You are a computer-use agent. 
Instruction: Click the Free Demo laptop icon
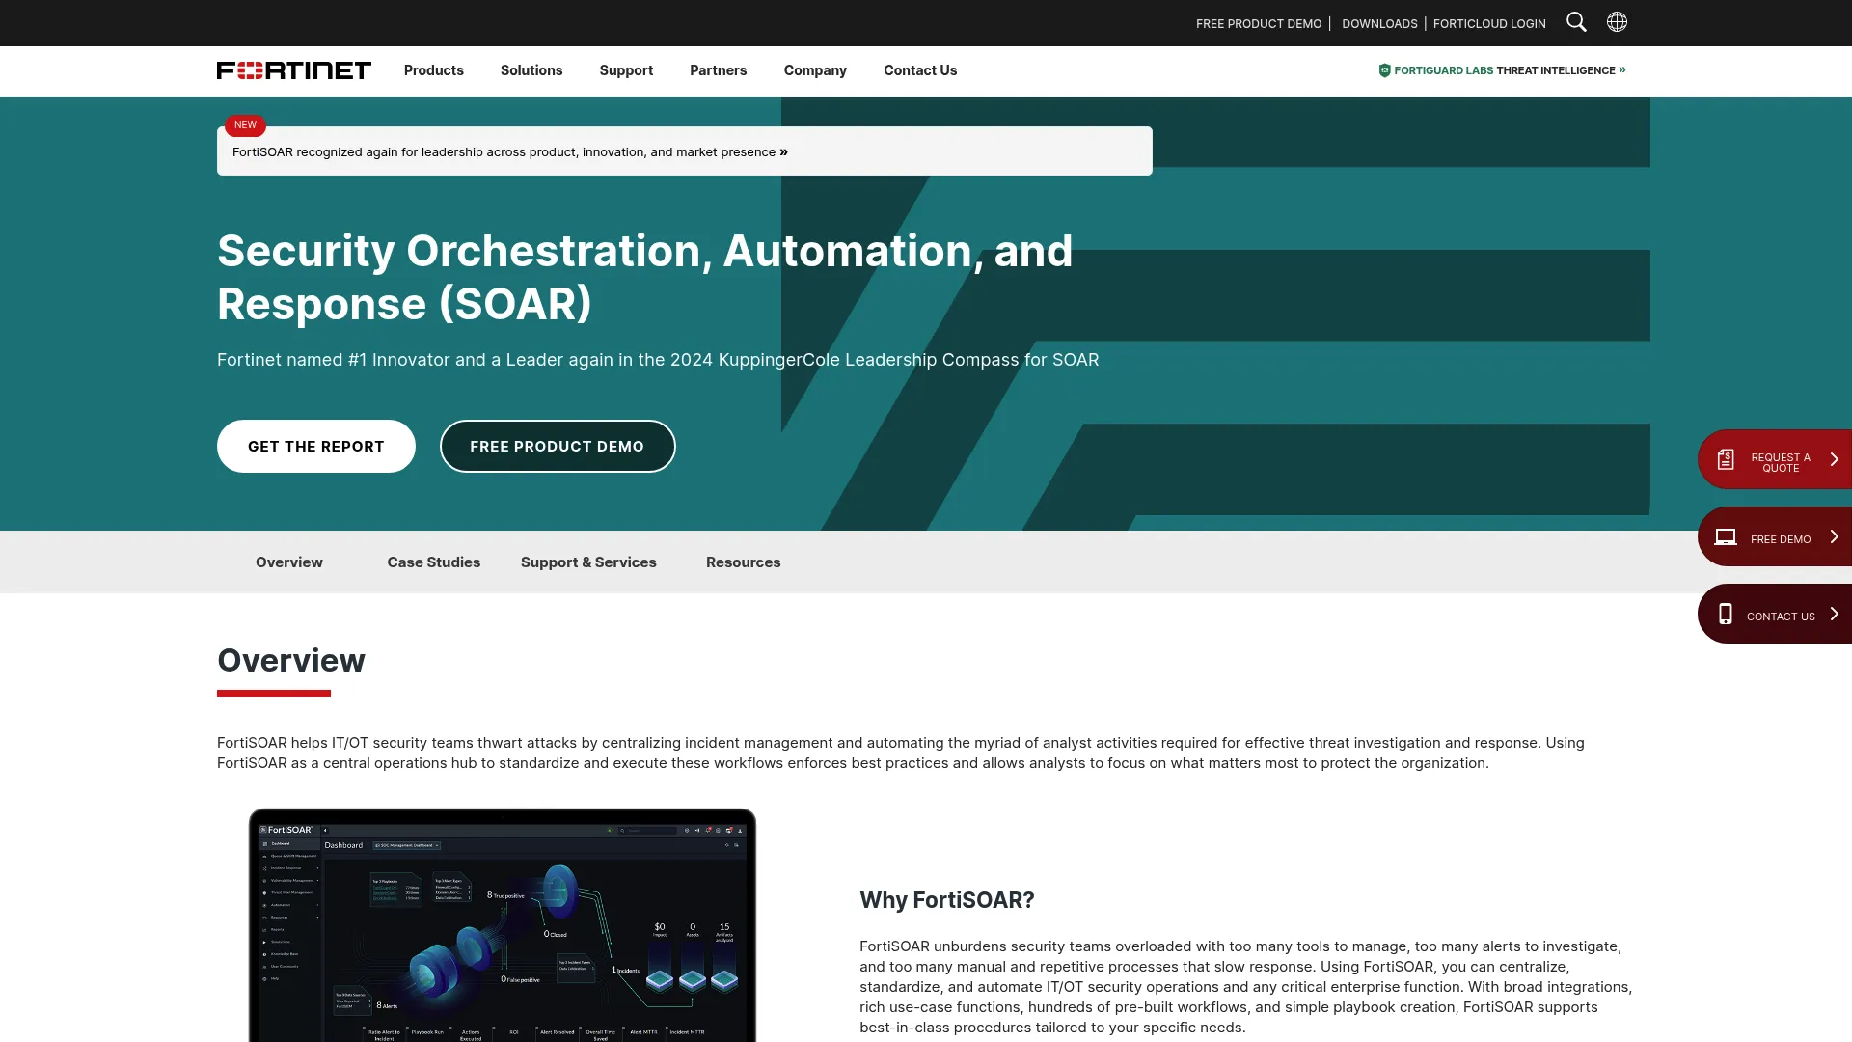[1726, 537]
